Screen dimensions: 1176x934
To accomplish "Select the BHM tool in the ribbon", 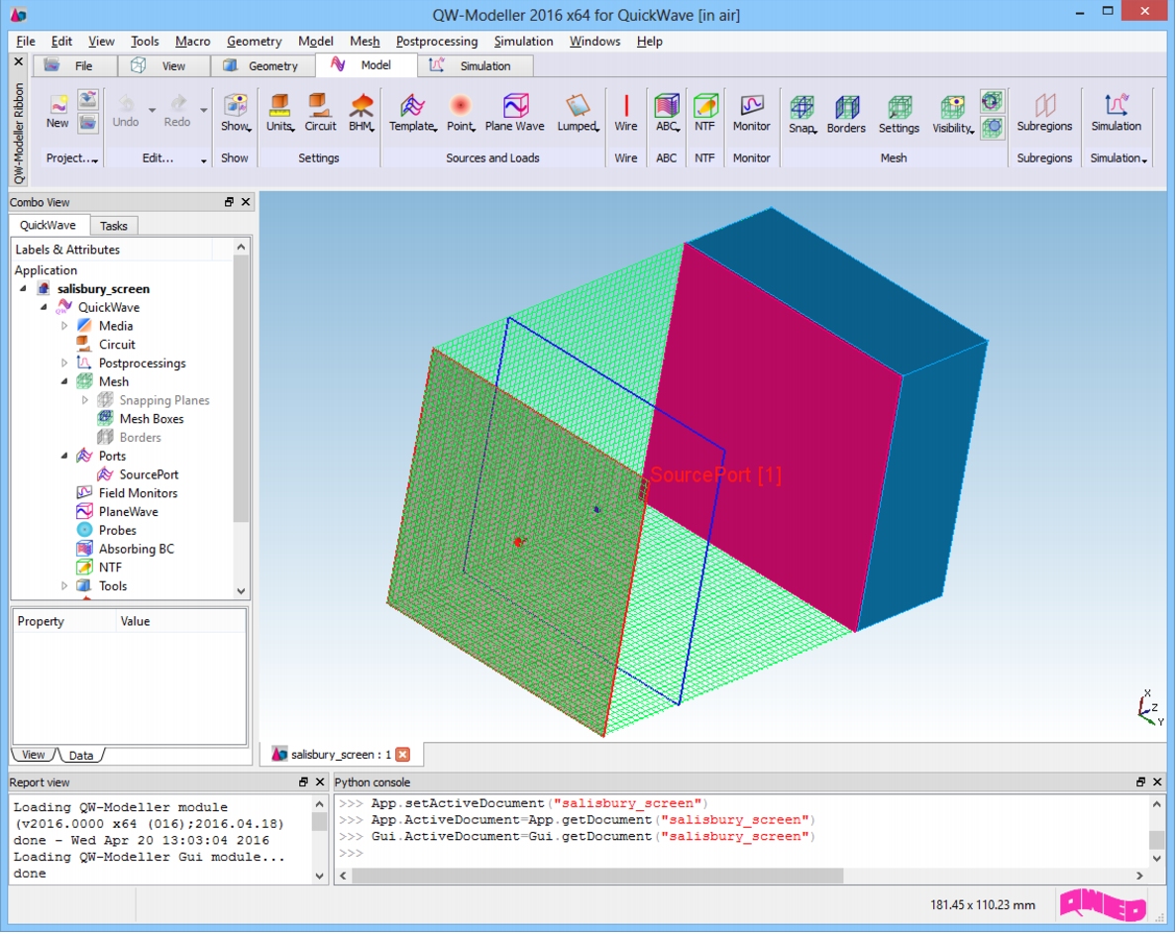I will tap(362, 113).
